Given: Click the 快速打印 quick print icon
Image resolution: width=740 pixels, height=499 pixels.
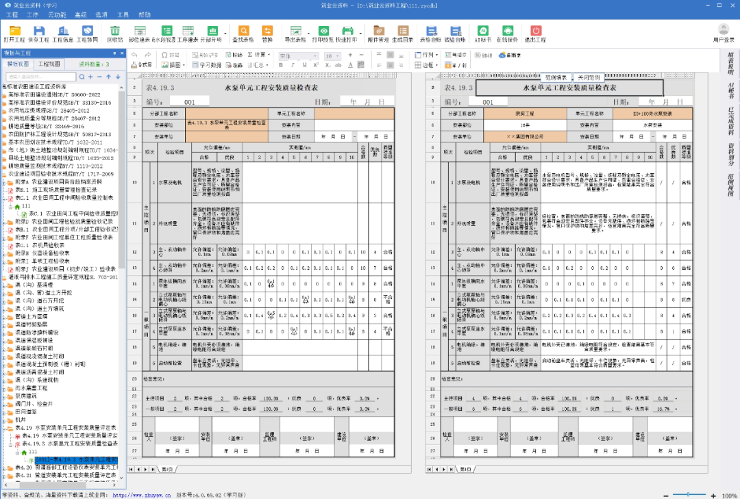Looking at the screenshot, I should click(347, 34).
